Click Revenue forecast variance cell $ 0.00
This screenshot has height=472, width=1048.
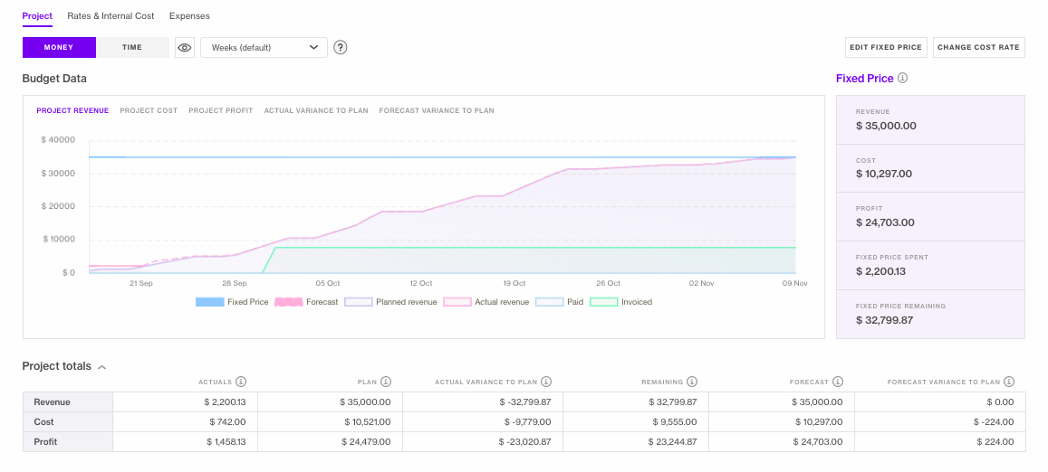(x=939, y=401)
